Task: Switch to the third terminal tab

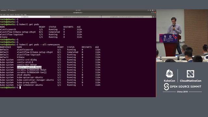Action: click(x=126, y=17)
